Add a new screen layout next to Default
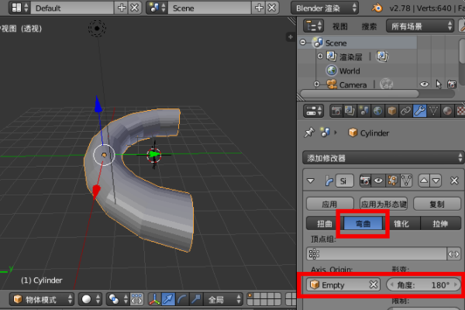Image resolution: width=465 pixels, height=310 pixels. (x=122, y=8)
